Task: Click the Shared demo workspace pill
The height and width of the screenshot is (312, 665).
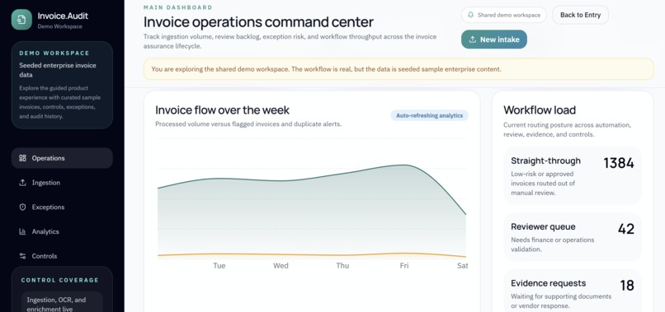Action: (x=504, y=15)
